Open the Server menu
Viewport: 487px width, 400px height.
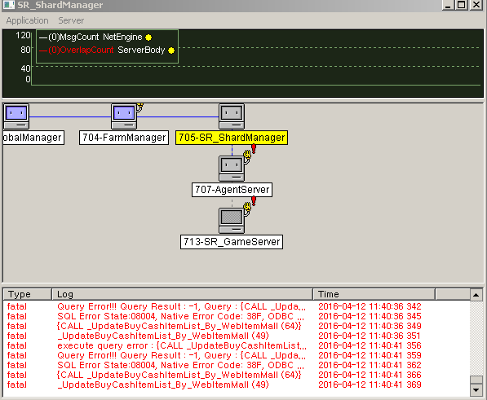point(71,20)
